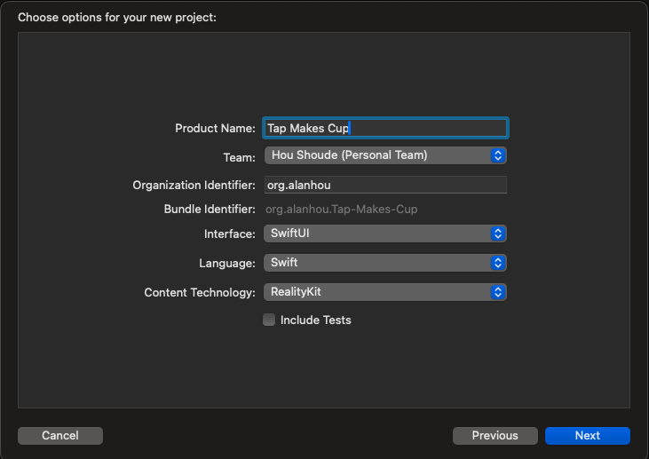Click the 'Organization Identifier:' label
Screen dimensions: 649x459
[x=194, y=185]
